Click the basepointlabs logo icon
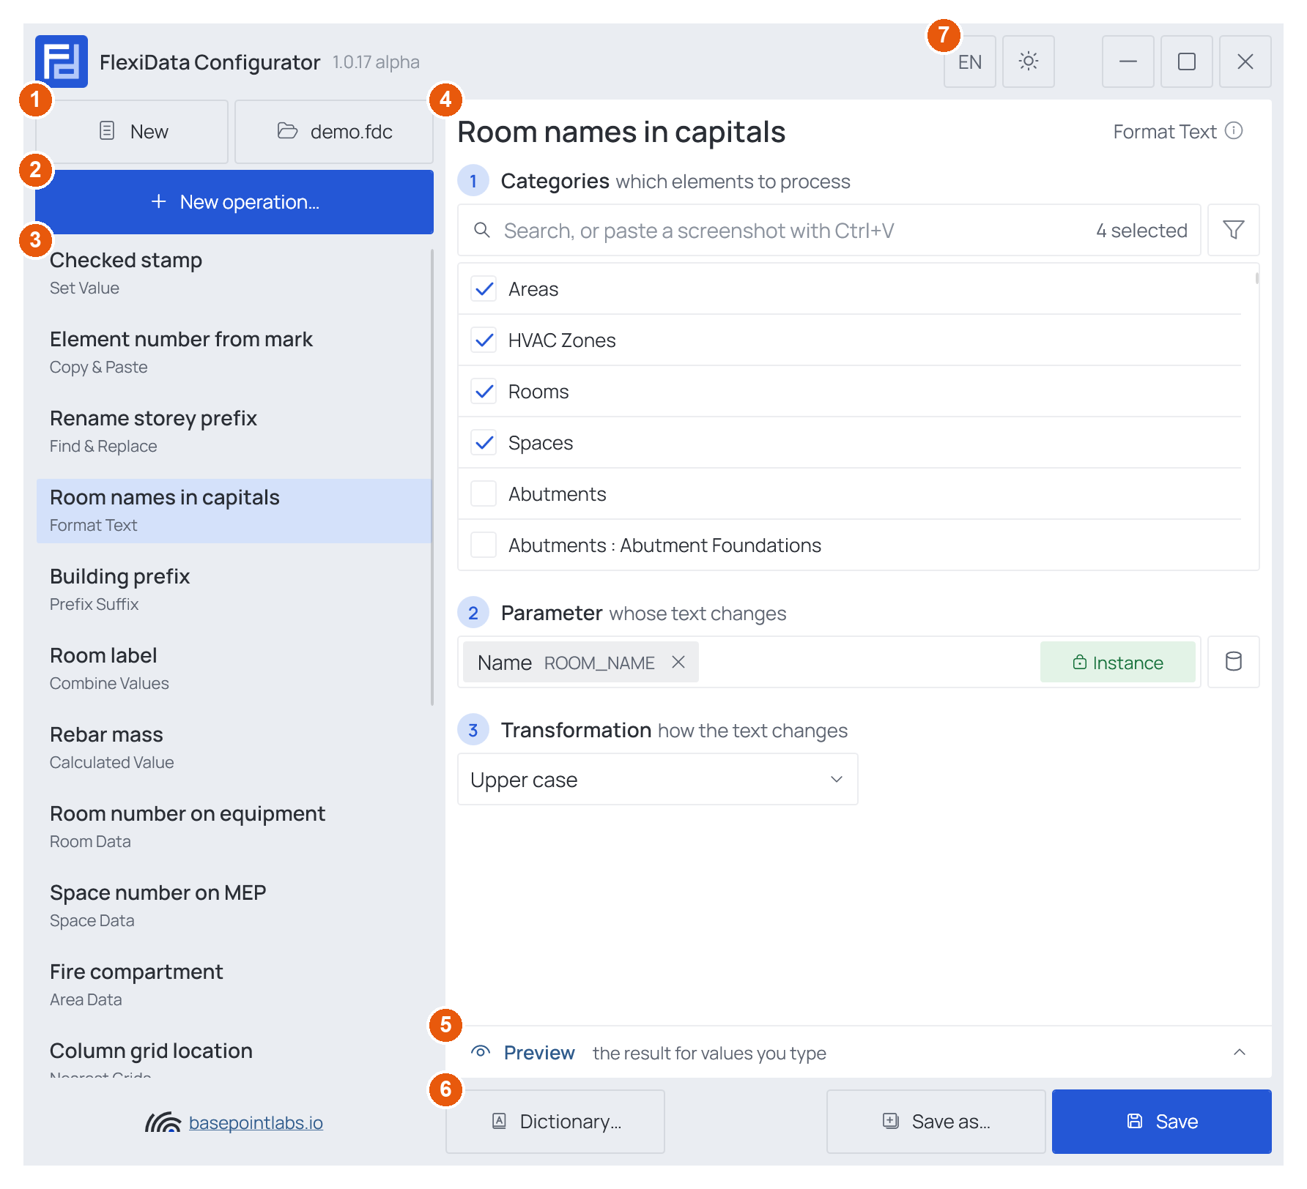This screenshot has width=1307, height=1189. pyautogui.click(x=163, y=1122)
